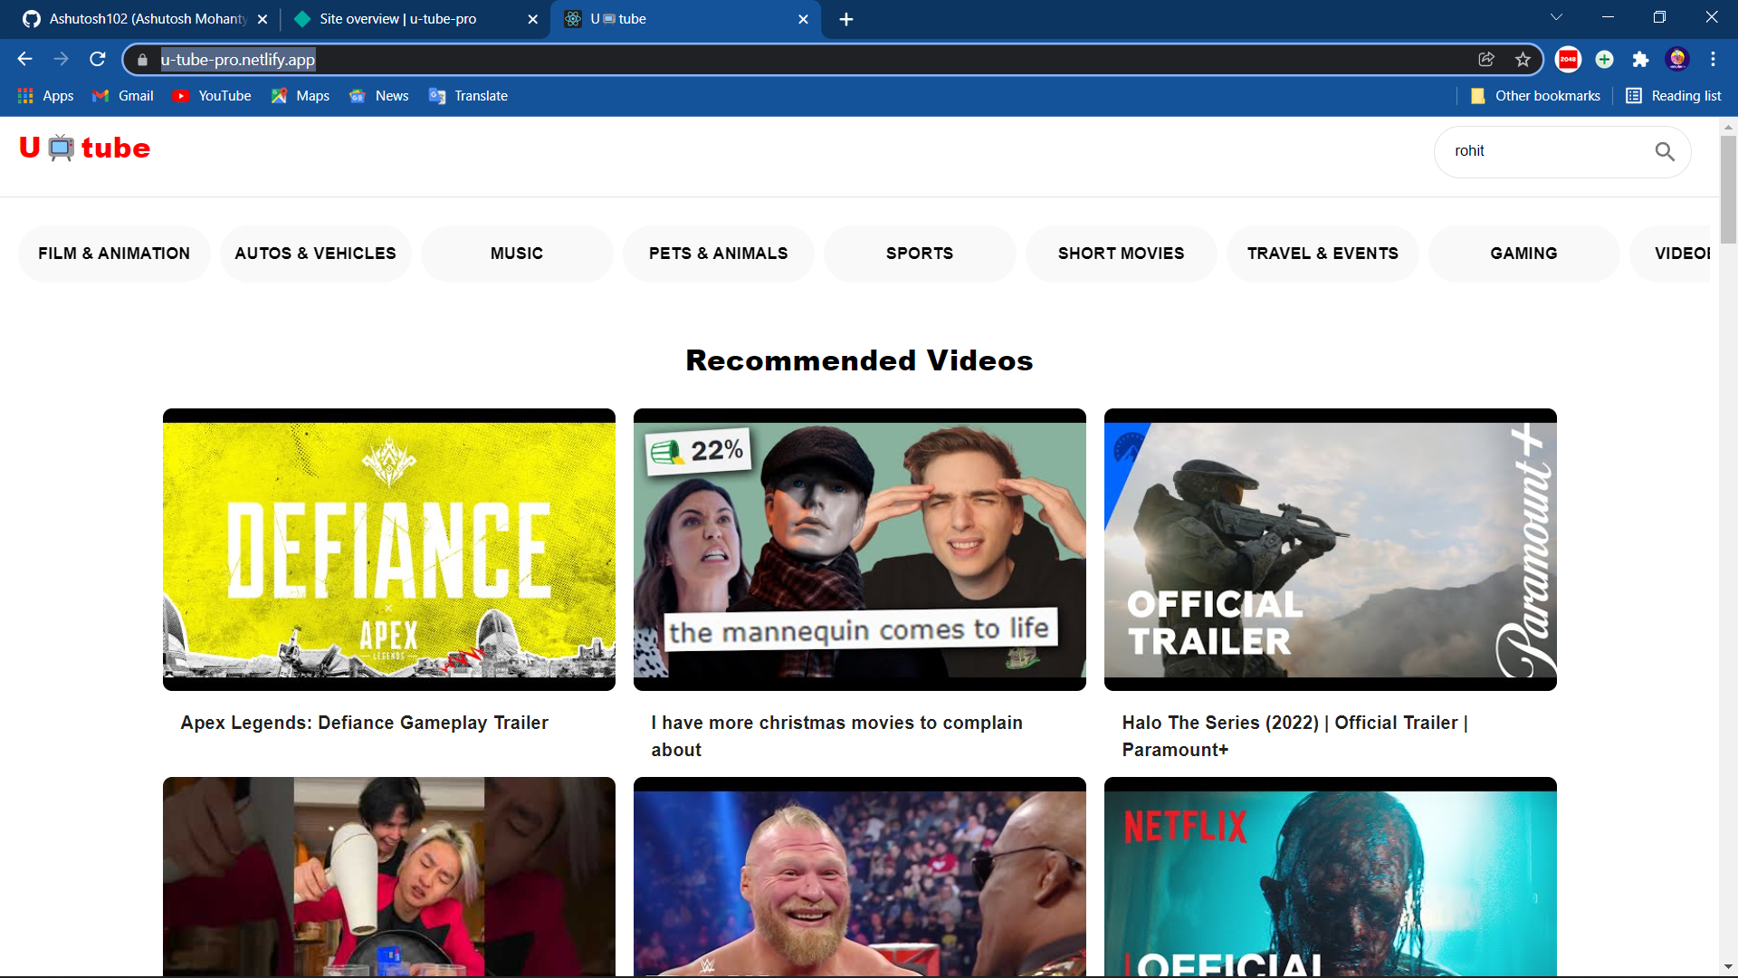This screenshot has height=978, width=1738.
Task: Click the address bar URL u-tube-pro.netlify.app
Action: (x=238, y=60)
